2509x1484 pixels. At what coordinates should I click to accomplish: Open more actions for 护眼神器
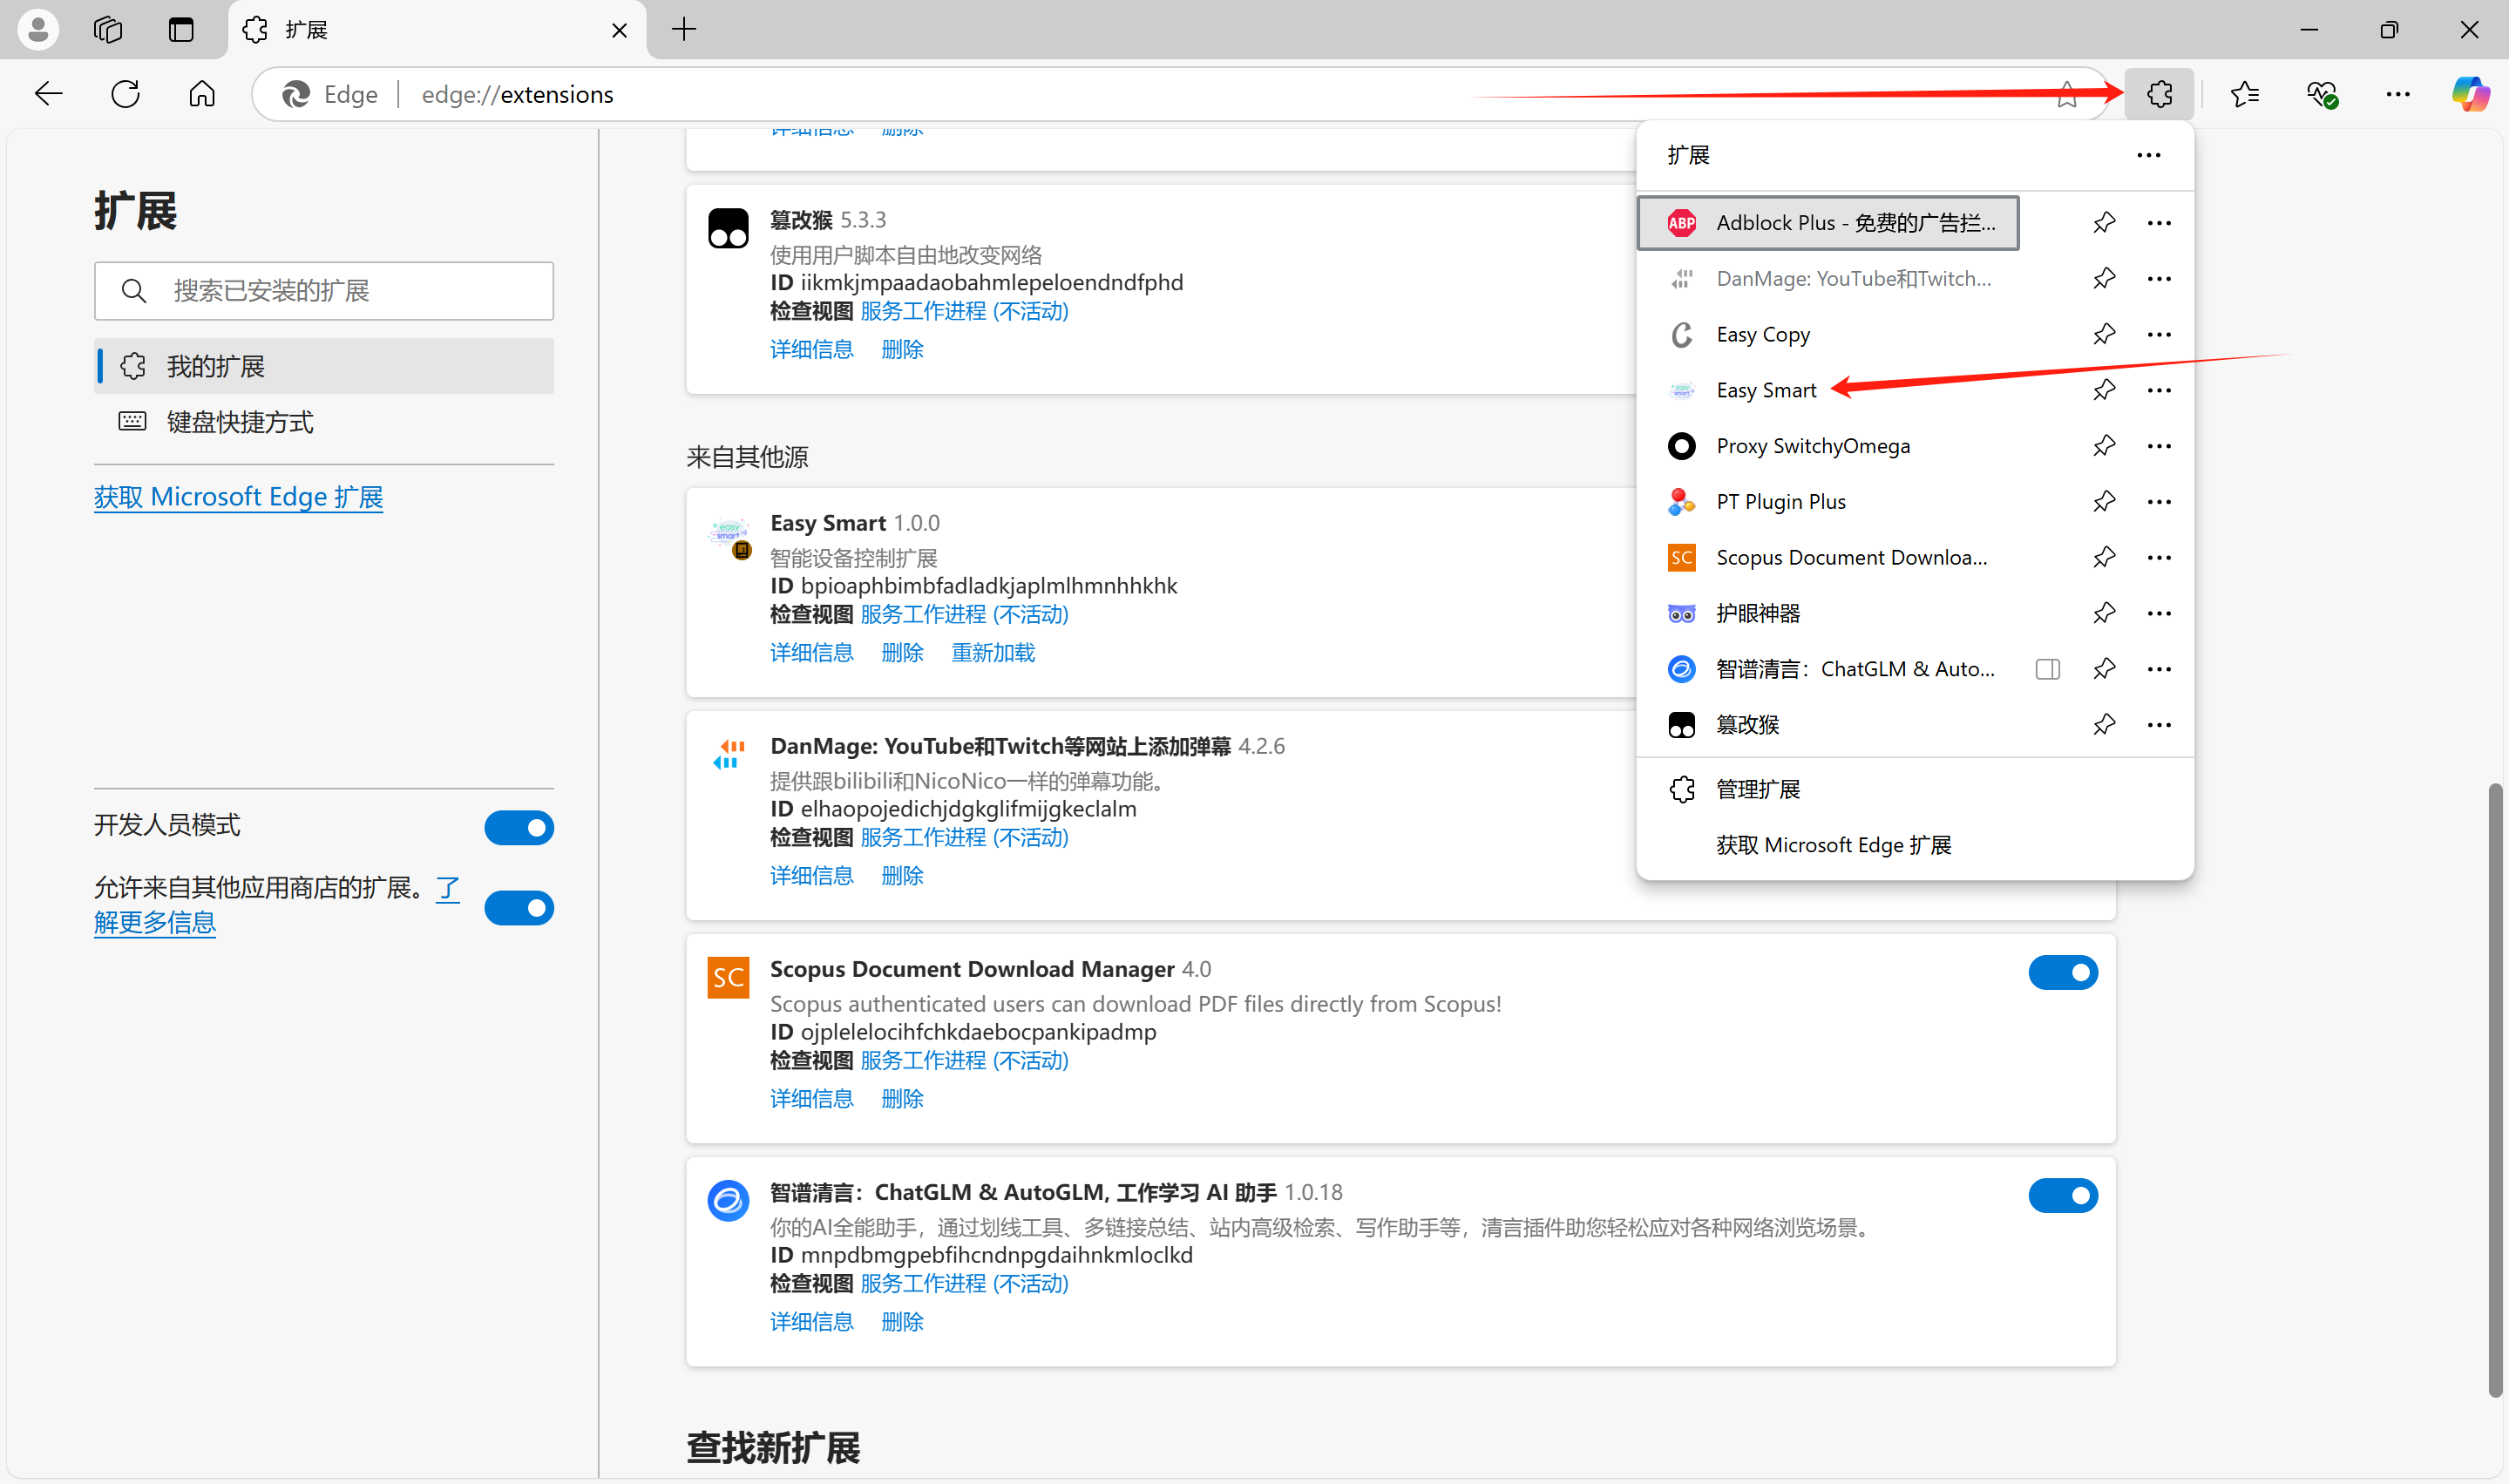pos(2159,613)
